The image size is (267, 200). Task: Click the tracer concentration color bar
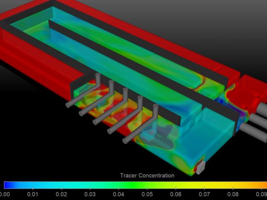[x=135, y=185]
